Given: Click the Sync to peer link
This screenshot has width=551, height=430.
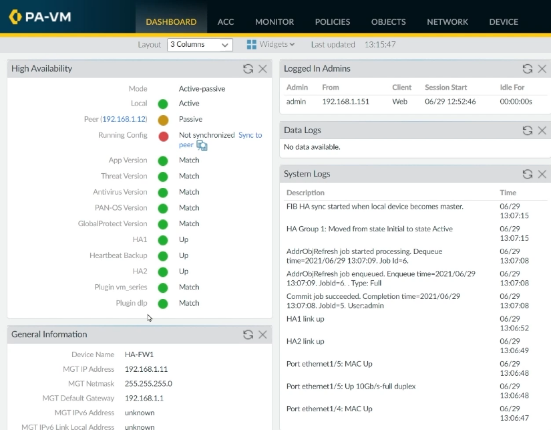Looking at the screenshot, I should (x=220, y=140).
